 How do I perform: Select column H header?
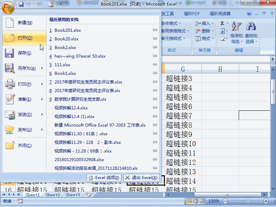[x=220, y=69]
